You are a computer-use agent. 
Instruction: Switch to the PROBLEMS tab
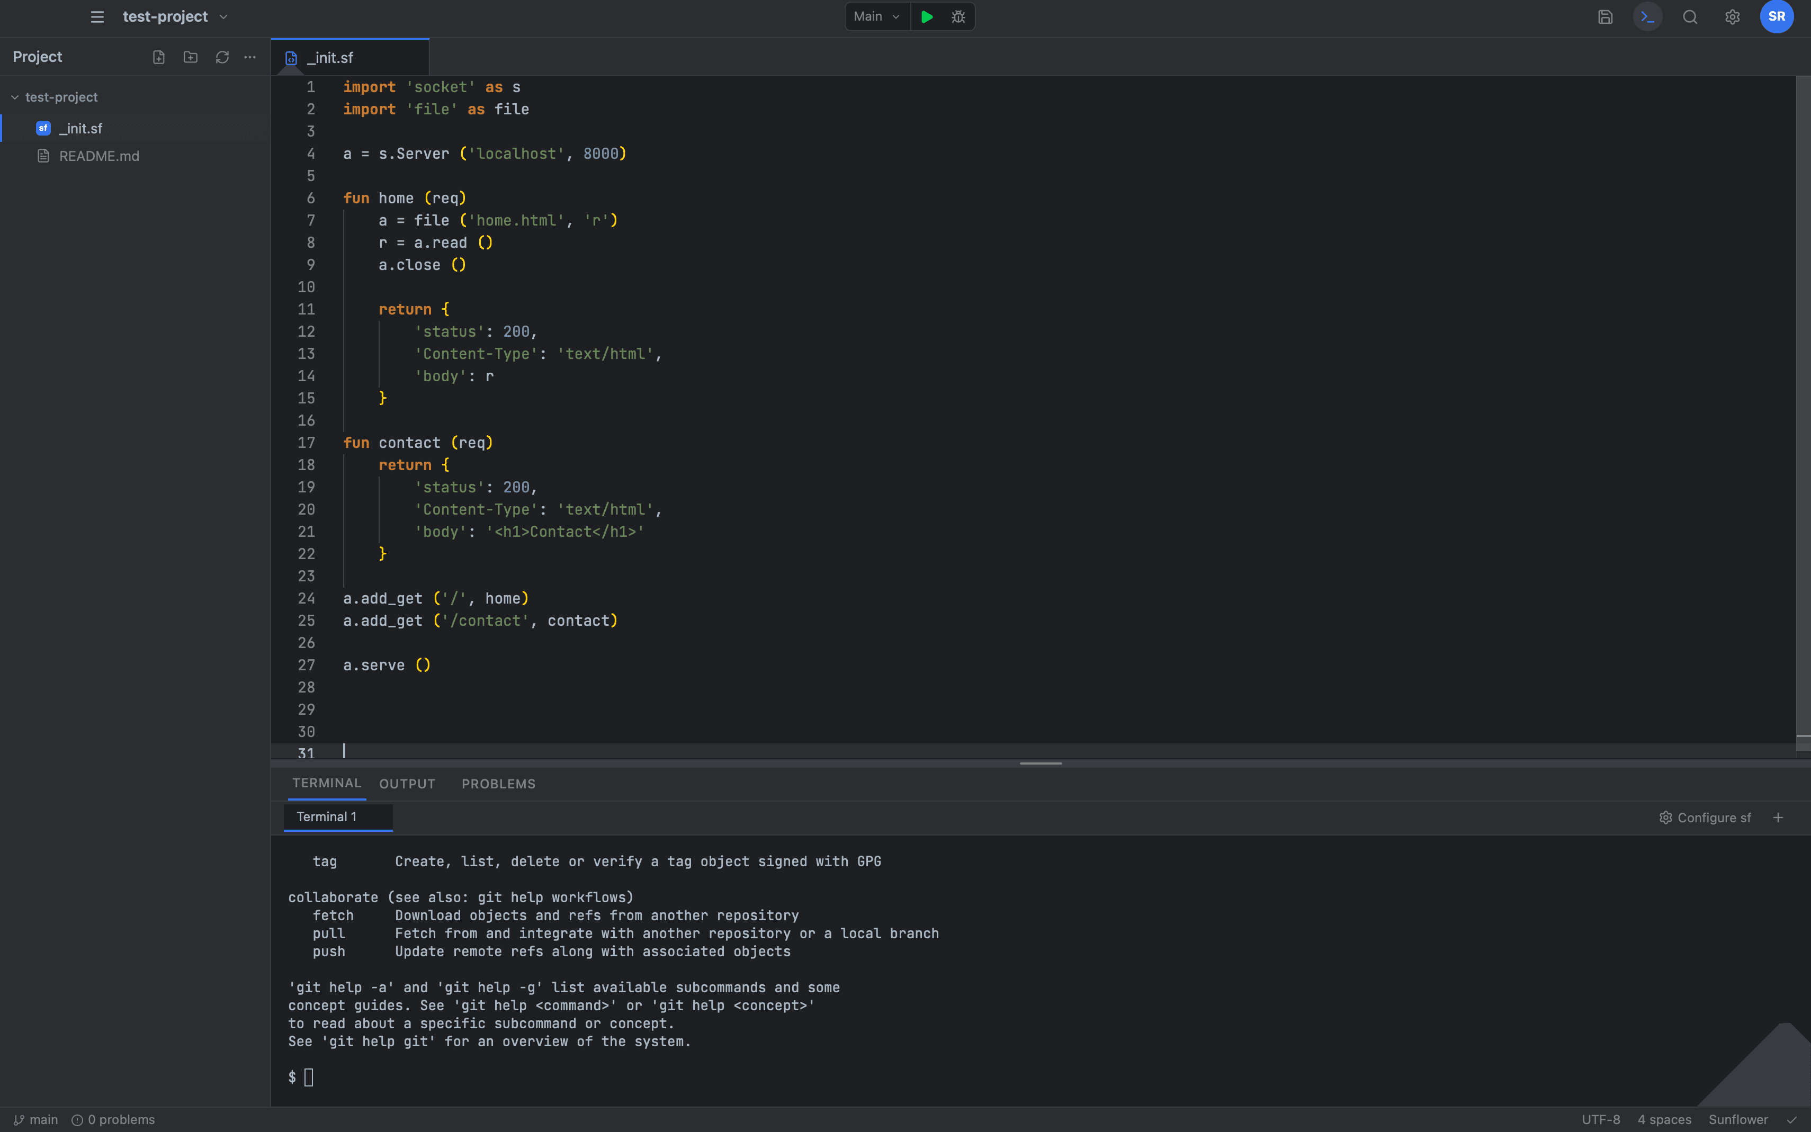pyautogui.click(x=499, y=784)
